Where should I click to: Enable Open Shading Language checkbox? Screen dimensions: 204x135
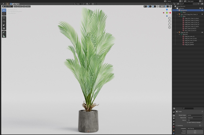coord(187,122)
